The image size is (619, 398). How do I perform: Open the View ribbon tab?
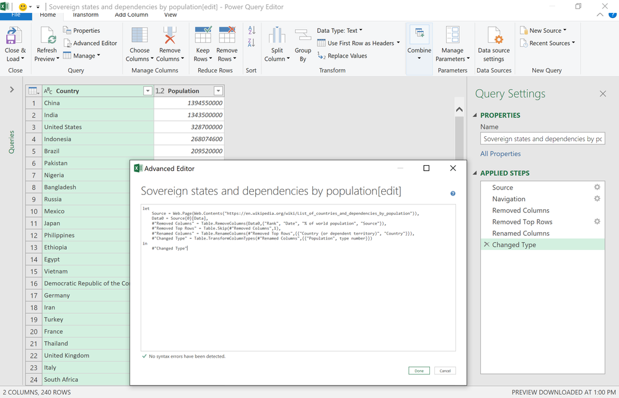tap(170, 15)
